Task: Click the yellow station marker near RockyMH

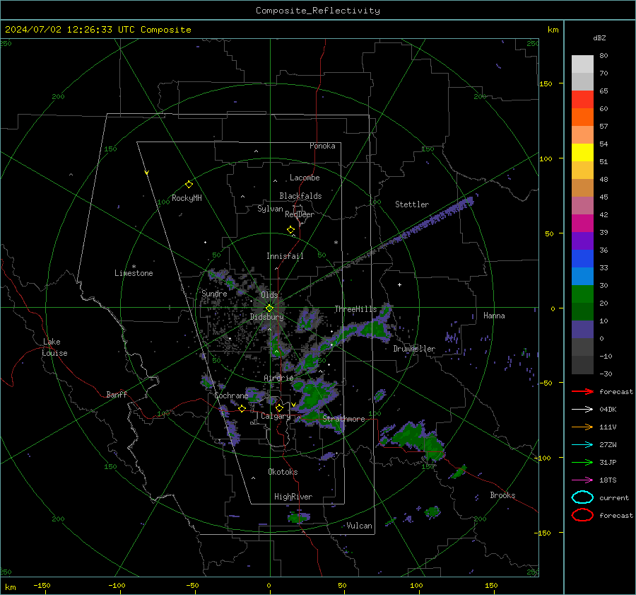Action: tap(189, 185)
